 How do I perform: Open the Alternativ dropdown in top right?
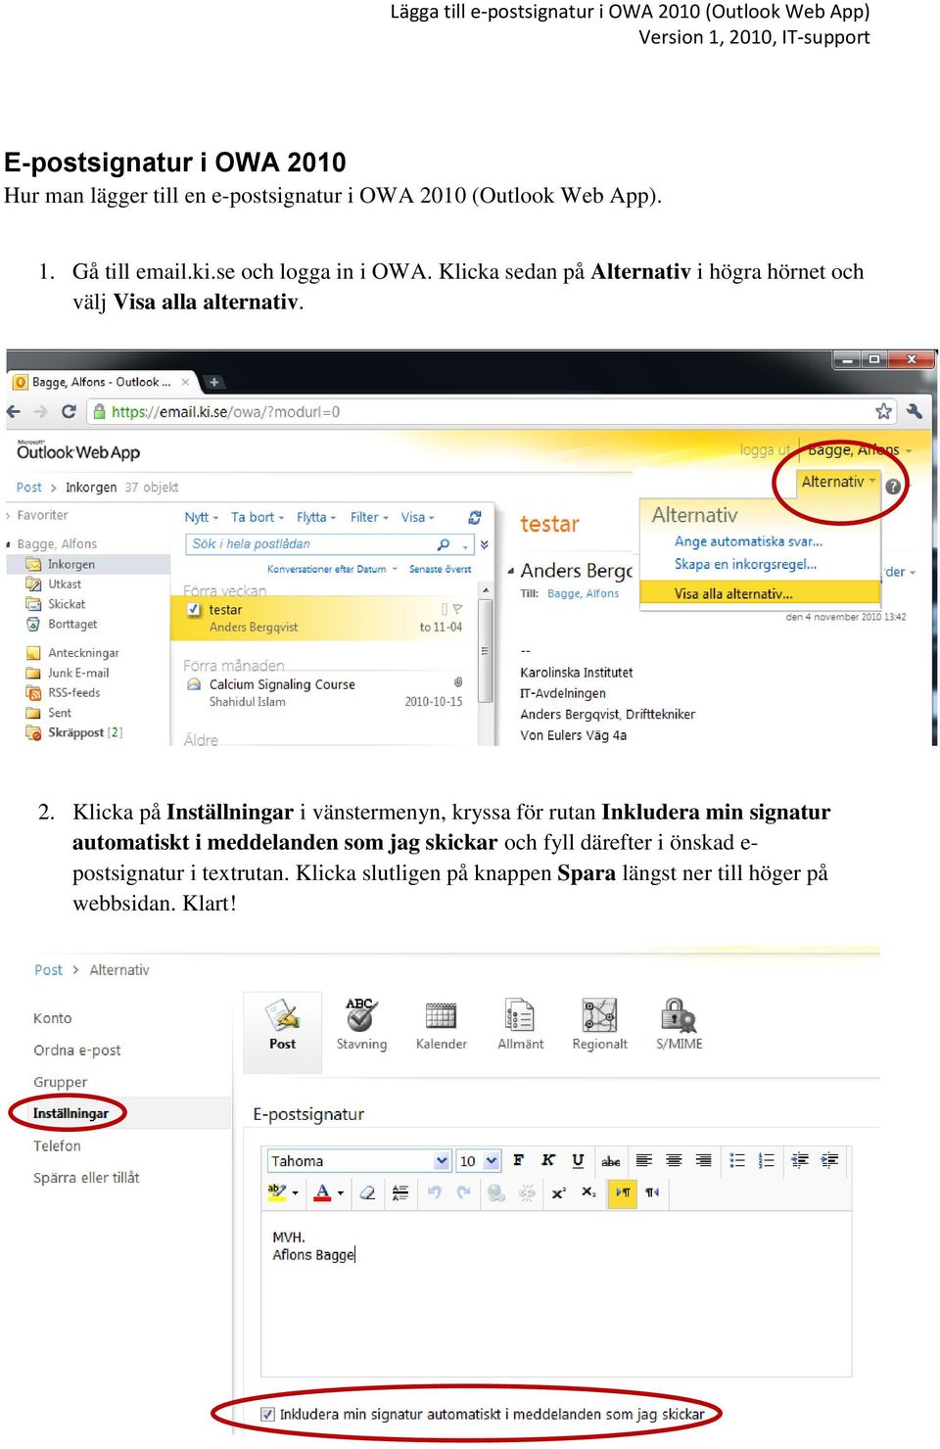click(838, 482)
